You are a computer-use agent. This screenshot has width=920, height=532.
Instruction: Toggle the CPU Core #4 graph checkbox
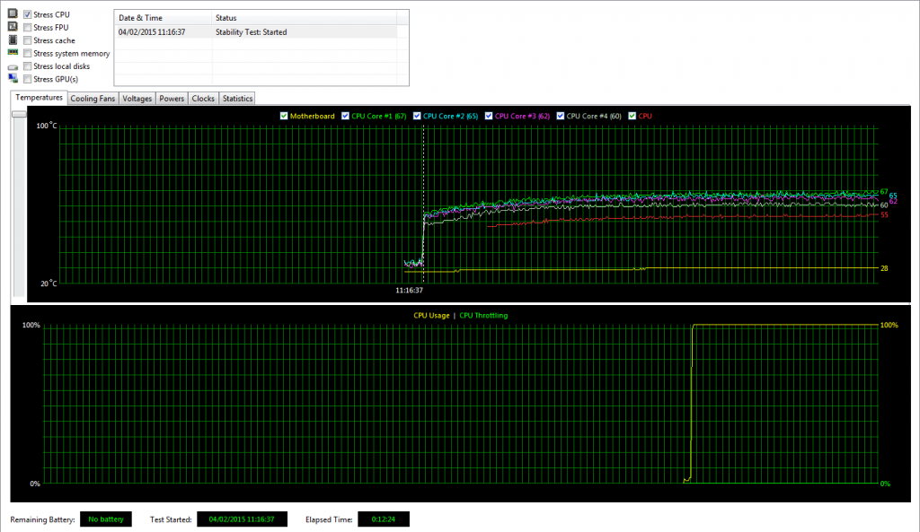click(561, 116)
